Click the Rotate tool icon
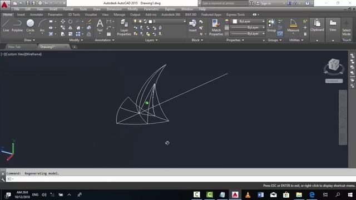The width and height of the screenshot is (356, 200). pyautogui.click(x=71, y=22)
